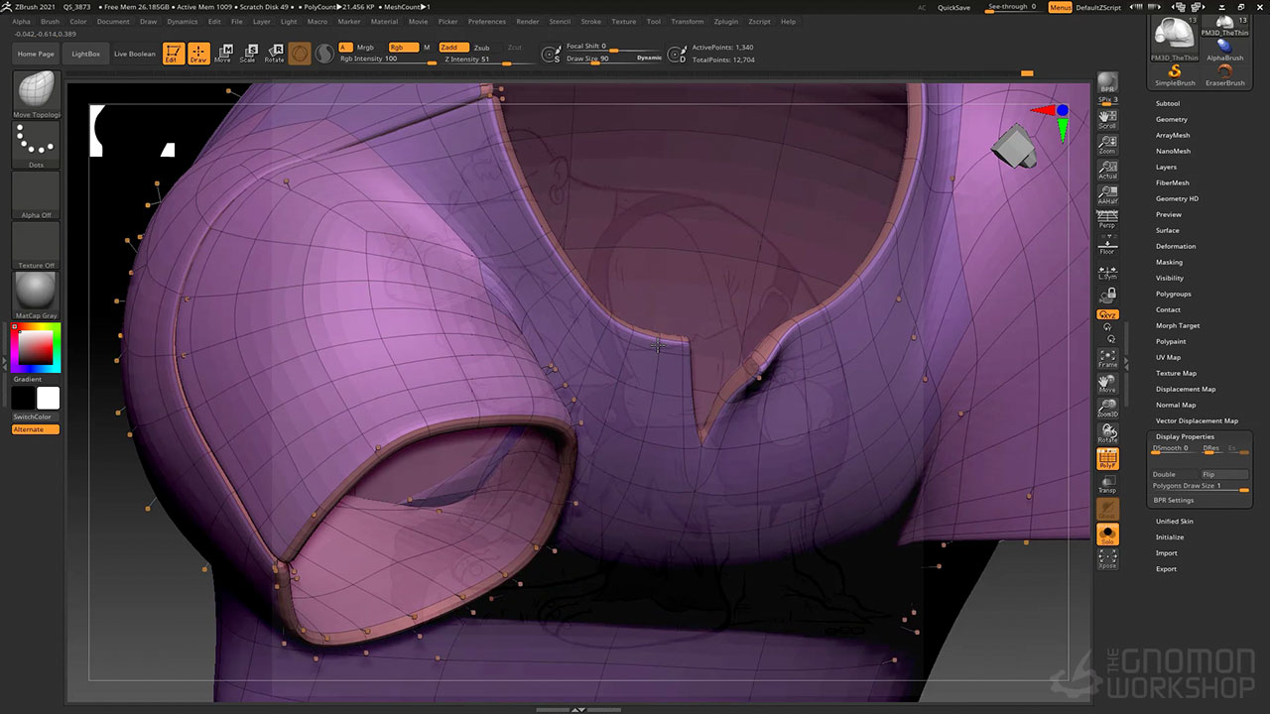This screenshot has height=714, width=1270.
Task: Activate the Rotate transform tool
Action: (275, 53)
